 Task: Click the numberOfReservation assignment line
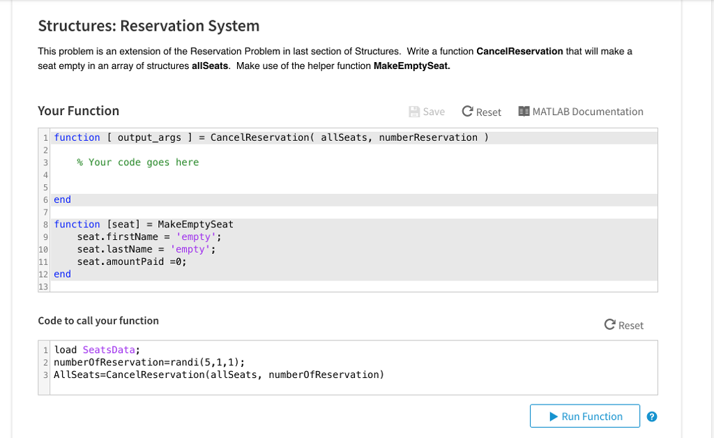tap(145, 362)
